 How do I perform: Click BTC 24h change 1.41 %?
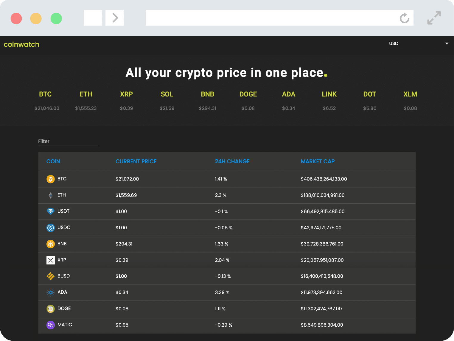[x=221, y=179]
